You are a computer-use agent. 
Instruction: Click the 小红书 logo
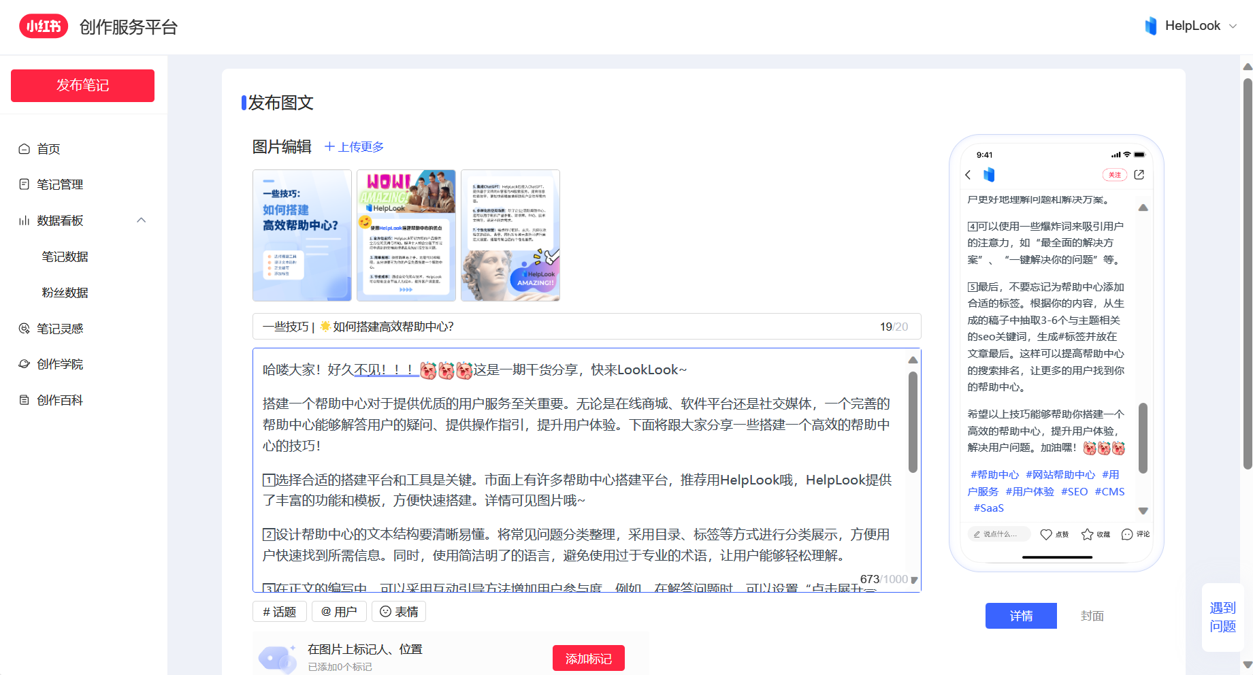(44, 27)
